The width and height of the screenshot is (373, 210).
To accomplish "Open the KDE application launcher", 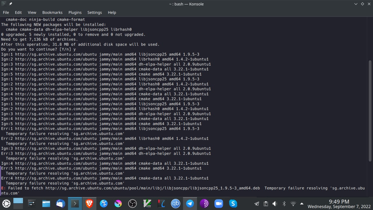I will coord(6,203).
